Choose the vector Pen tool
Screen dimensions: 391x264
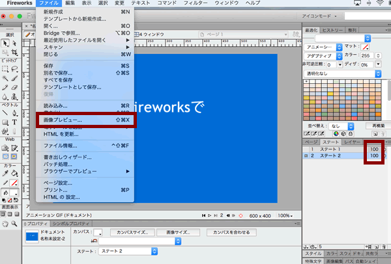coord(14,113)
